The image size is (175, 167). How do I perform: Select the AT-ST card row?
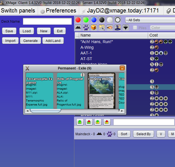125,59
